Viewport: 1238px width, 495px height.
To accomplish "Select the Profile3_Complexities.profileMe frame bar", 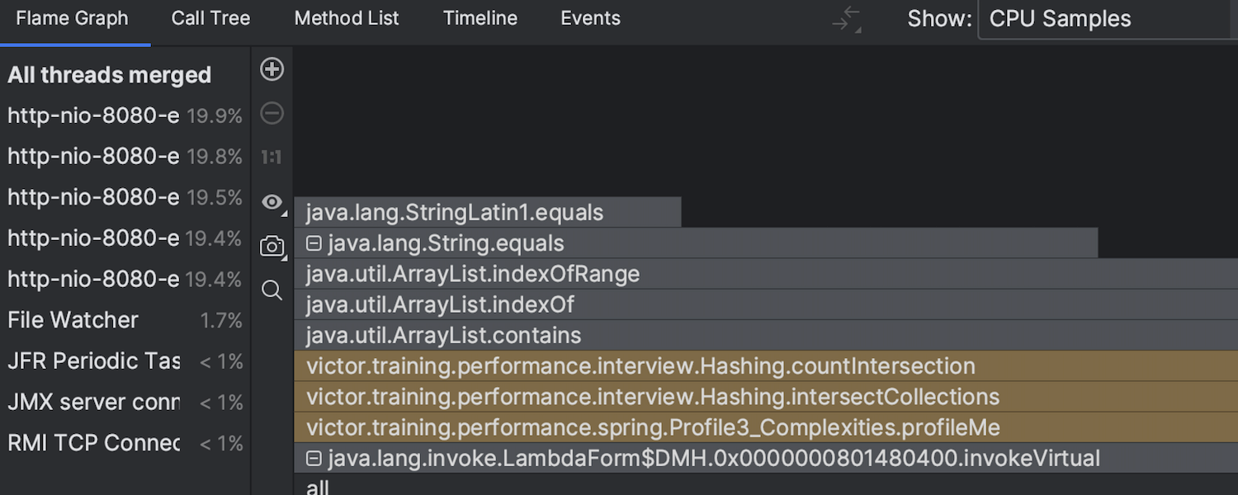I will 652,427.
